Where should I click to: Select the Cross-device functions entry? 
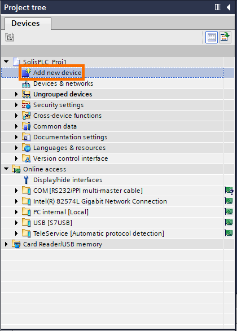[x=67, y=116]
